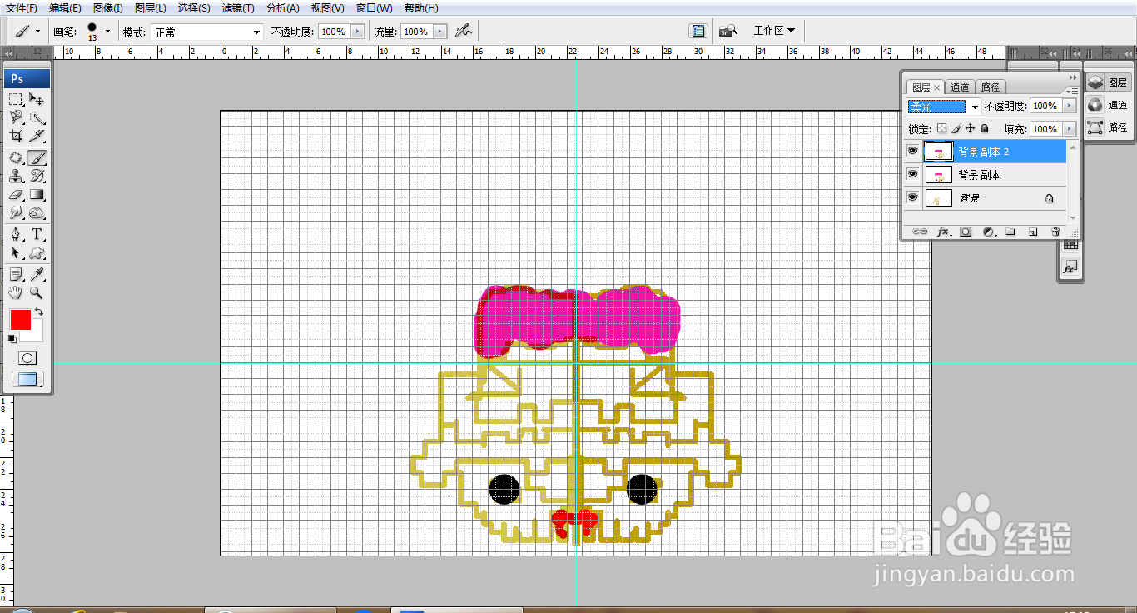Open layer opacity slider arrow
This screenshot has height=613, width=1137.
point(1070,107)
